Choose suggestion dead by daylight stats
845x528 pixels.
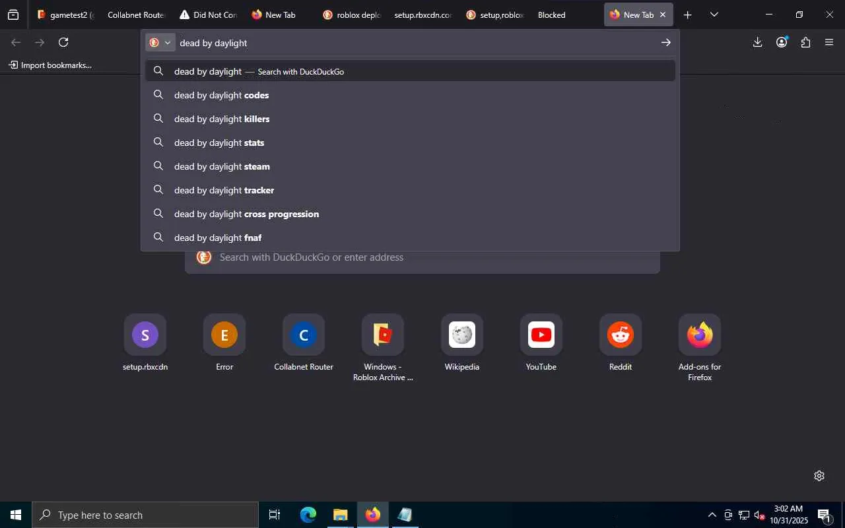pyautogui.click(x=410, y=143)
